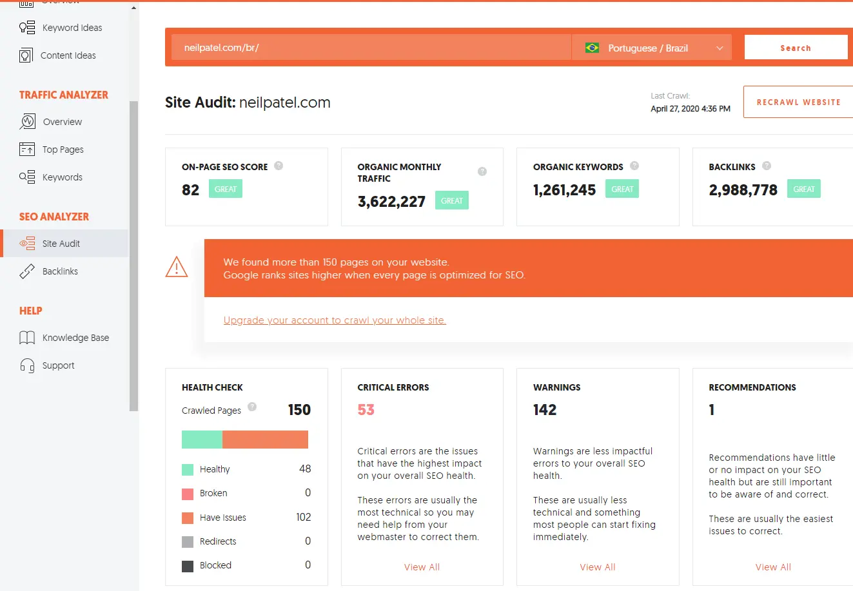
Task: Click the Content Ideas sidebar icon
Action: point(26,55)
